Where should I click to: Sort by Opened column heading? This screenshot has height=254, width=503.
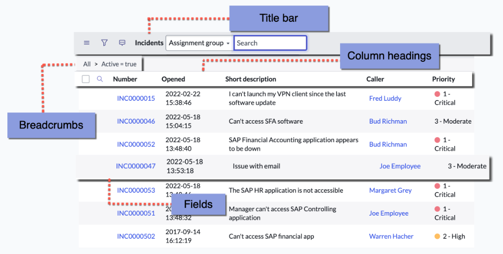[173, 79]
